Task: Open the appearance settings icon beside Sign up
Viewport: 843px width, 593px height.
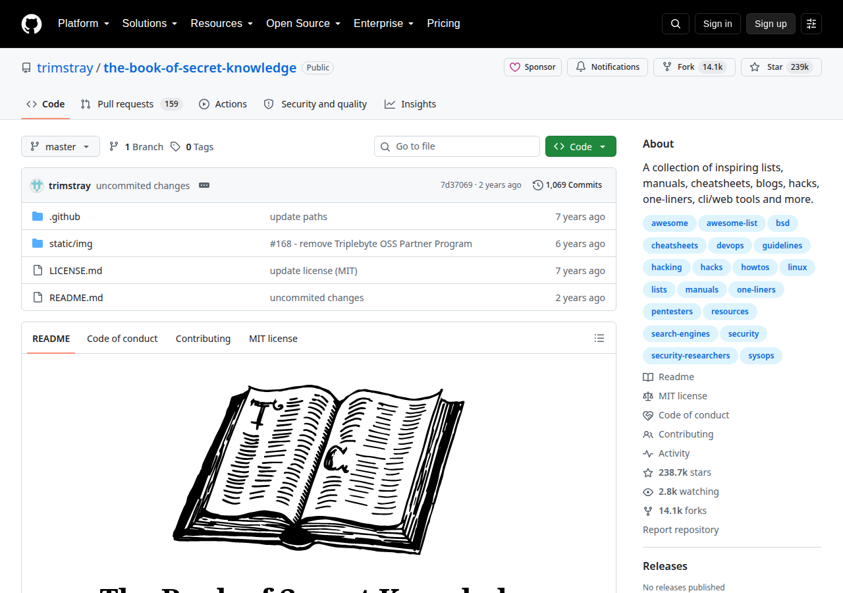Action: click(811, 24)
